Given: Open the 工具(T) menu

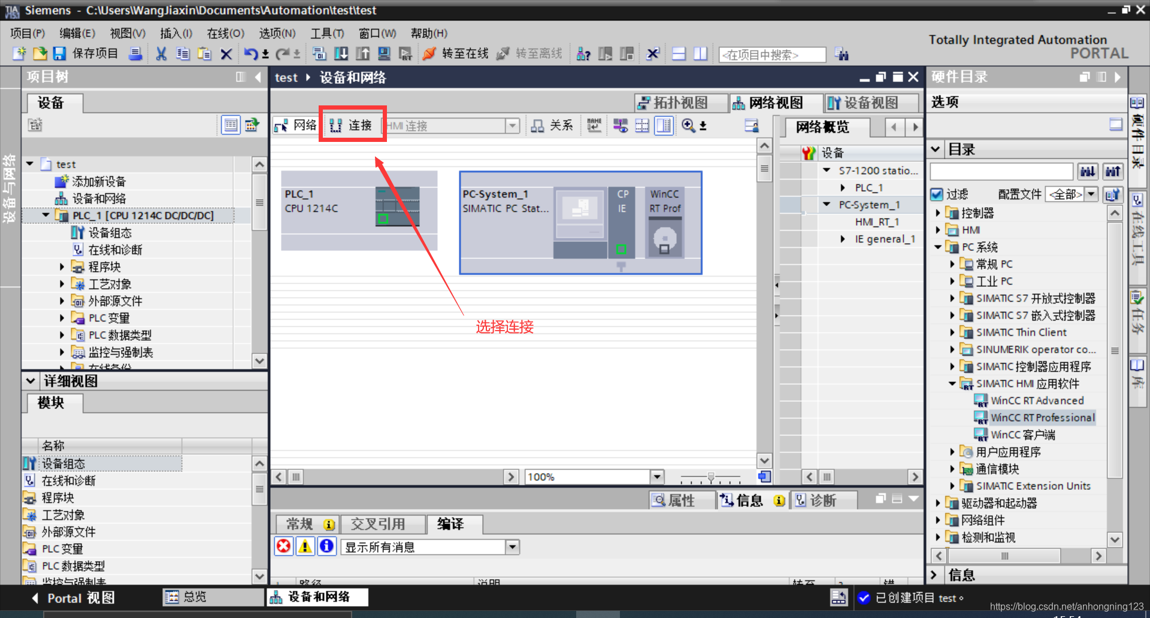Looking at the screenshot, I should click(327, 33).
